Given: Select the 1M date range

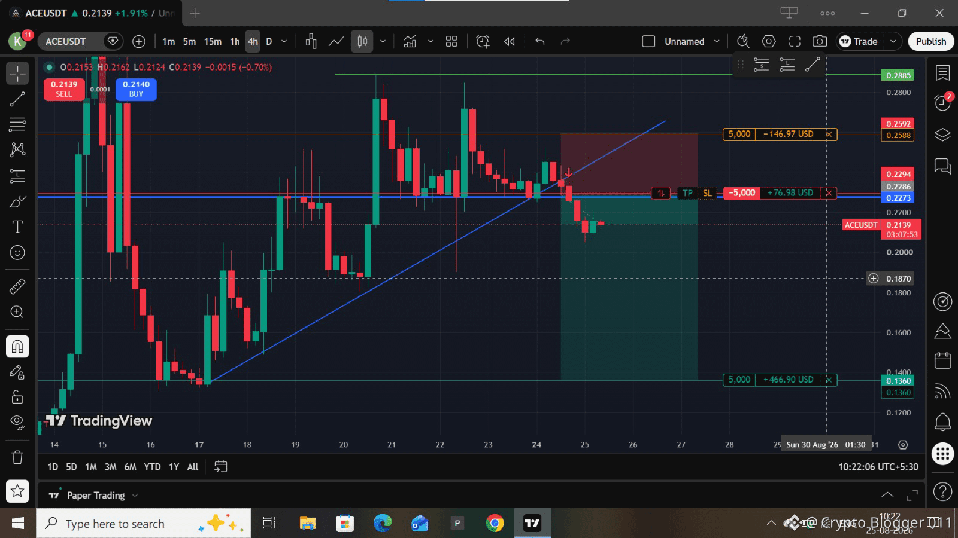Looking at the screenshot, I should [x=90, y=467].
